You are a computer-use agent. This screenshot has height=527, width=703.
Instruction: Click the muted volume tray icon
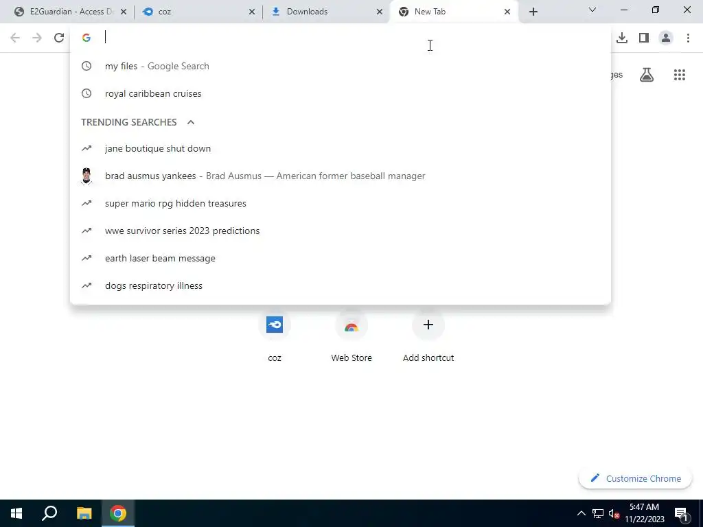(x=614, y=514)
